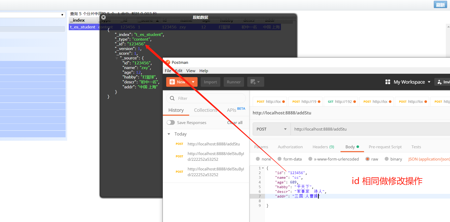
Task: Open the JSON (application/json) type dropdown
Action: pos(429,159)
